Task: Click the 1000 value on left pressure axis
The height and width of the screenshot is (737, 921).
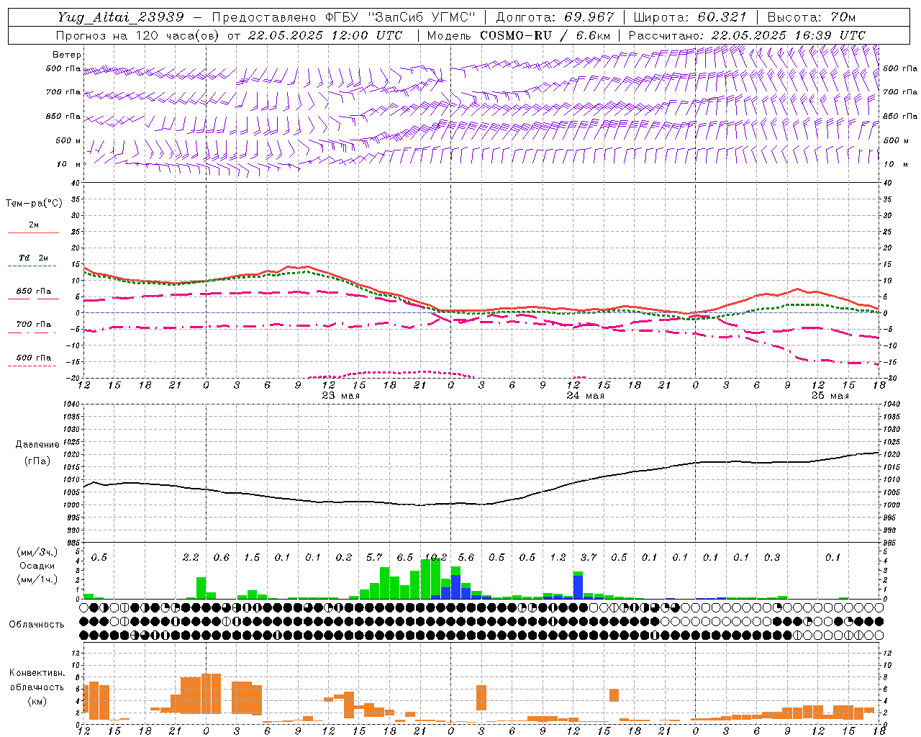Action: coord(72,505)
